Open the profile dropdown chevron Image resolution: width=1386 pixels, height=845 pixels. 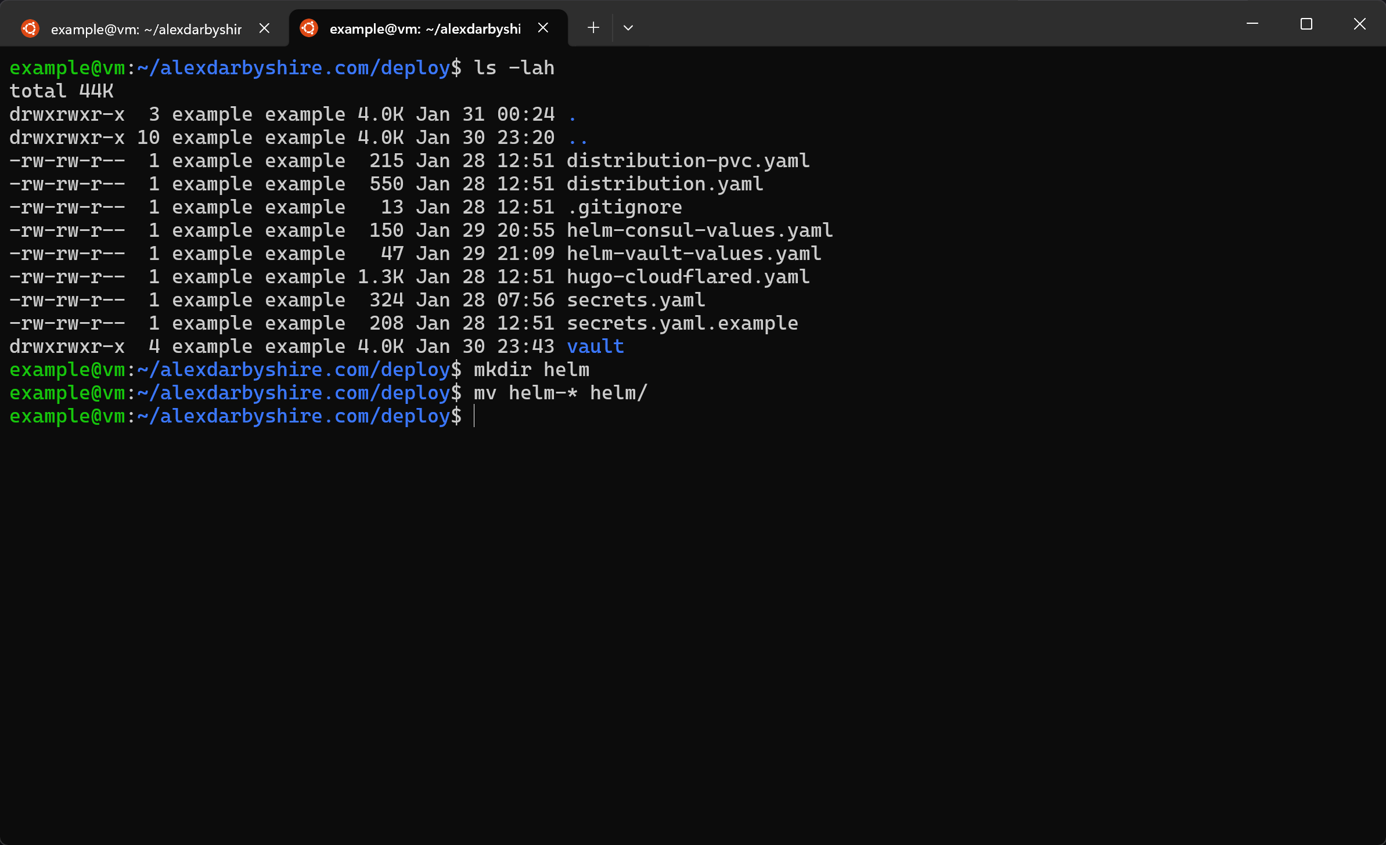click(x=628, y=28)
